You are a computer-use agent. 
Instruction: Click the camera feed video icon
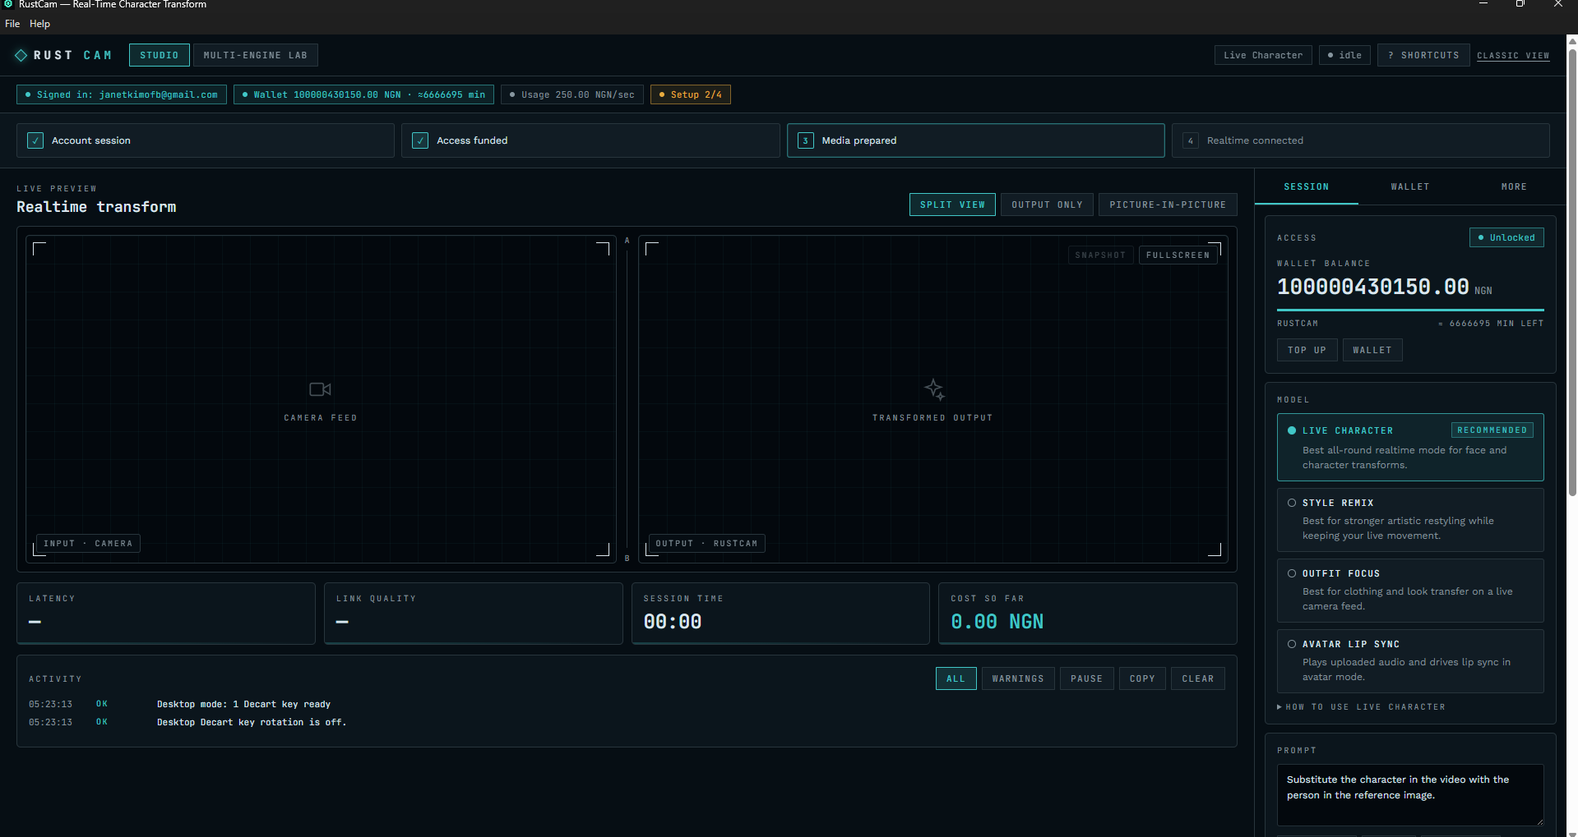pyautogui.click(x=320, y=389)
